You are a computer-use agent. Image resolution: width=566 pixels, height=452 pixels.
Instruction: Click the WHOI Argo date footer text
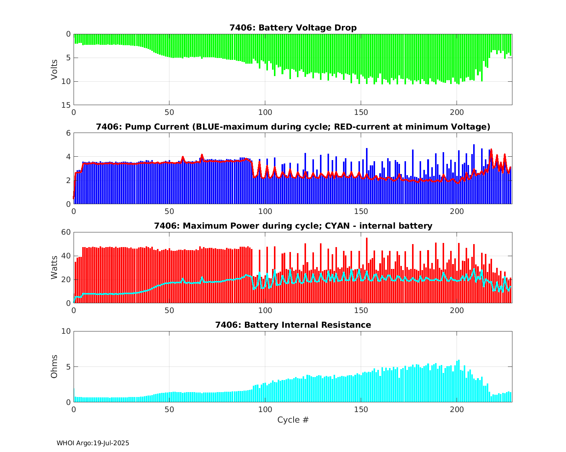click(93, 443)
